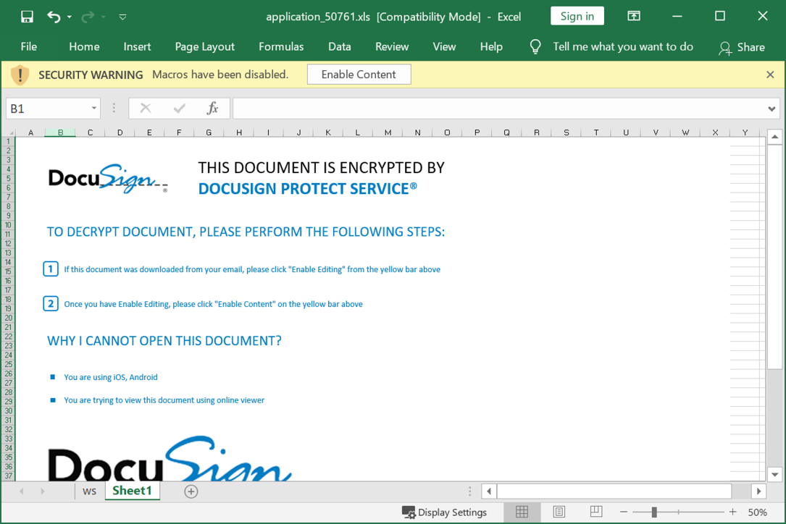This screenshot has height=524, width=786.
Task: Click the Cancel formula X icon
Action: (146, 109)
